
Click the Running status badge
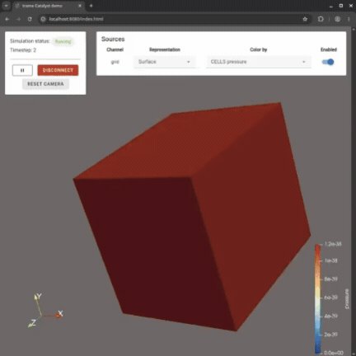coord(63,41)
